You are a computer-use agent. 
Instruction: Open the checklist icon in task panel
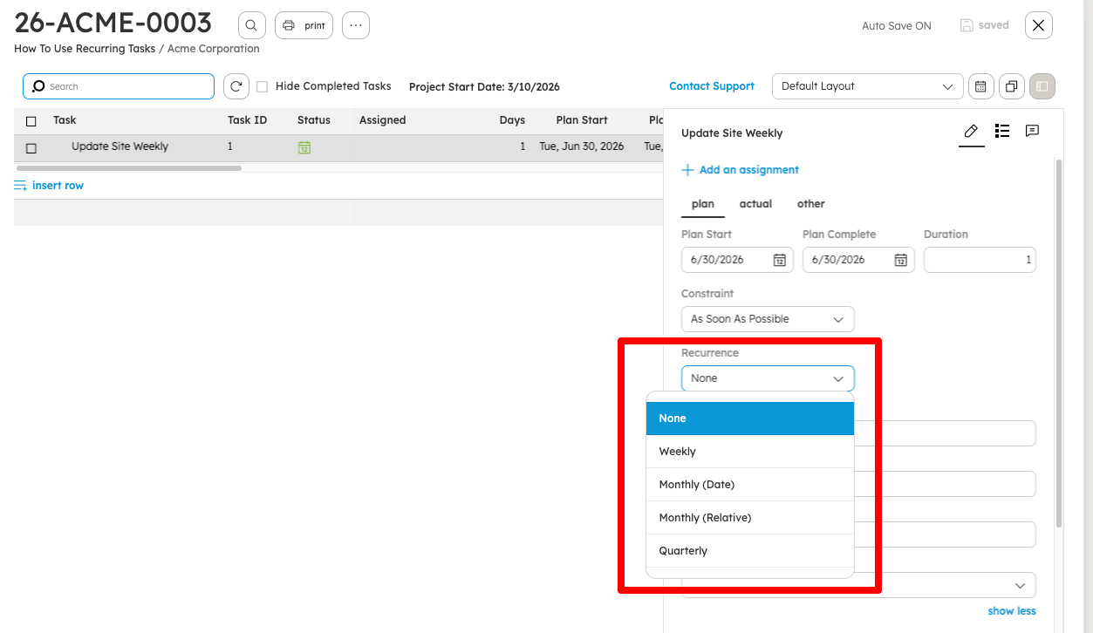1002,131
